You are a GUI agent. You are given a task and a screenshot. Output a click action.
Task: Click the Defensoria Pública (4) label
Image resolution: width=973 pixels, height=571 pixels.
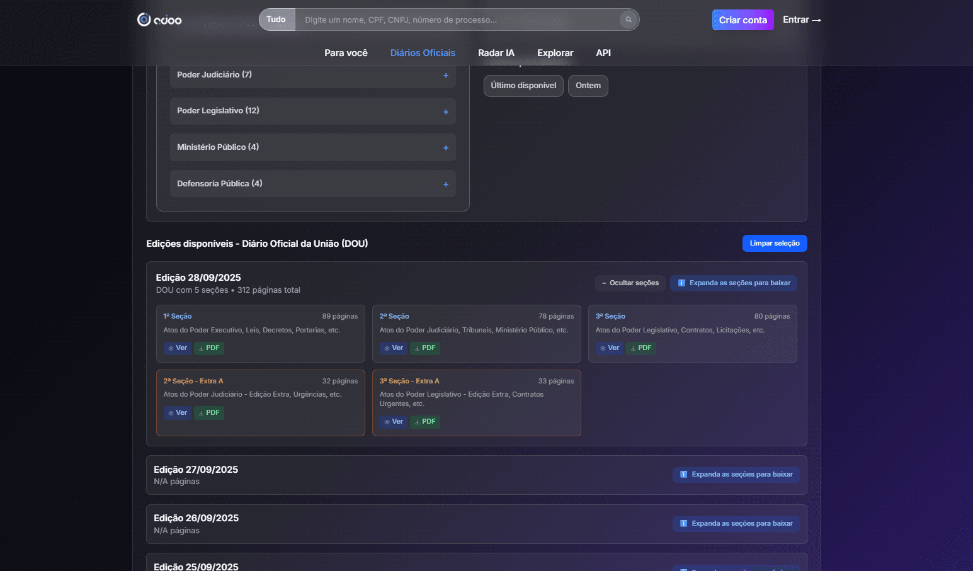tap(220, 184)
